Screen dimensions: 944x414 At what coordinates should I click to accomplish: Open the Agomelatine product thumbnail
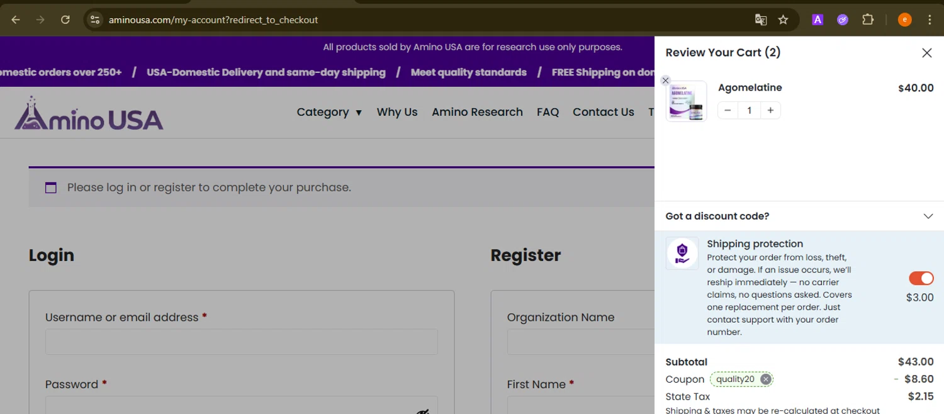coord(687,101)
